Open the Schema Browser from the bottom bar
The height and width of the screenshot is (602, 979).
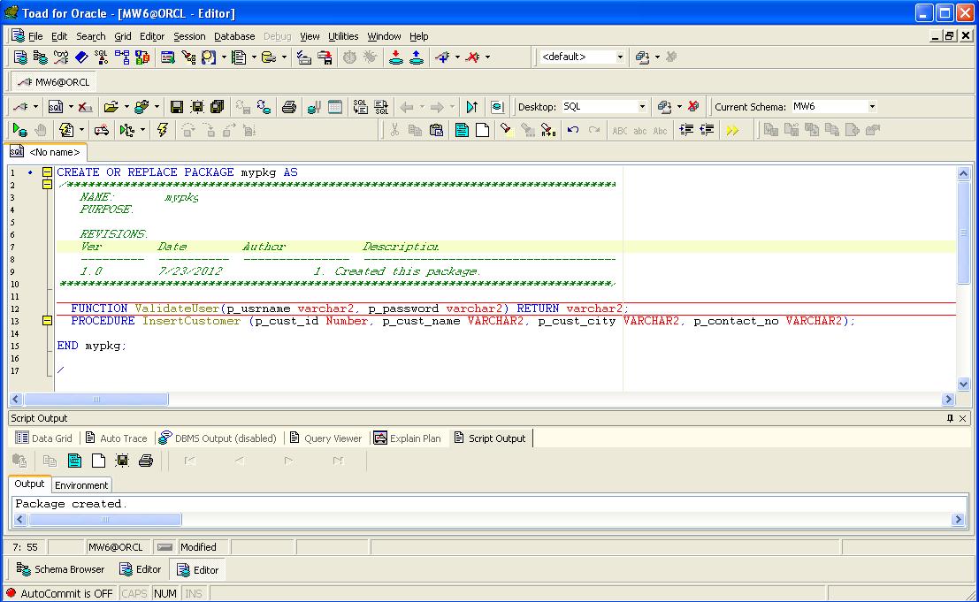(x=60, y=569)
